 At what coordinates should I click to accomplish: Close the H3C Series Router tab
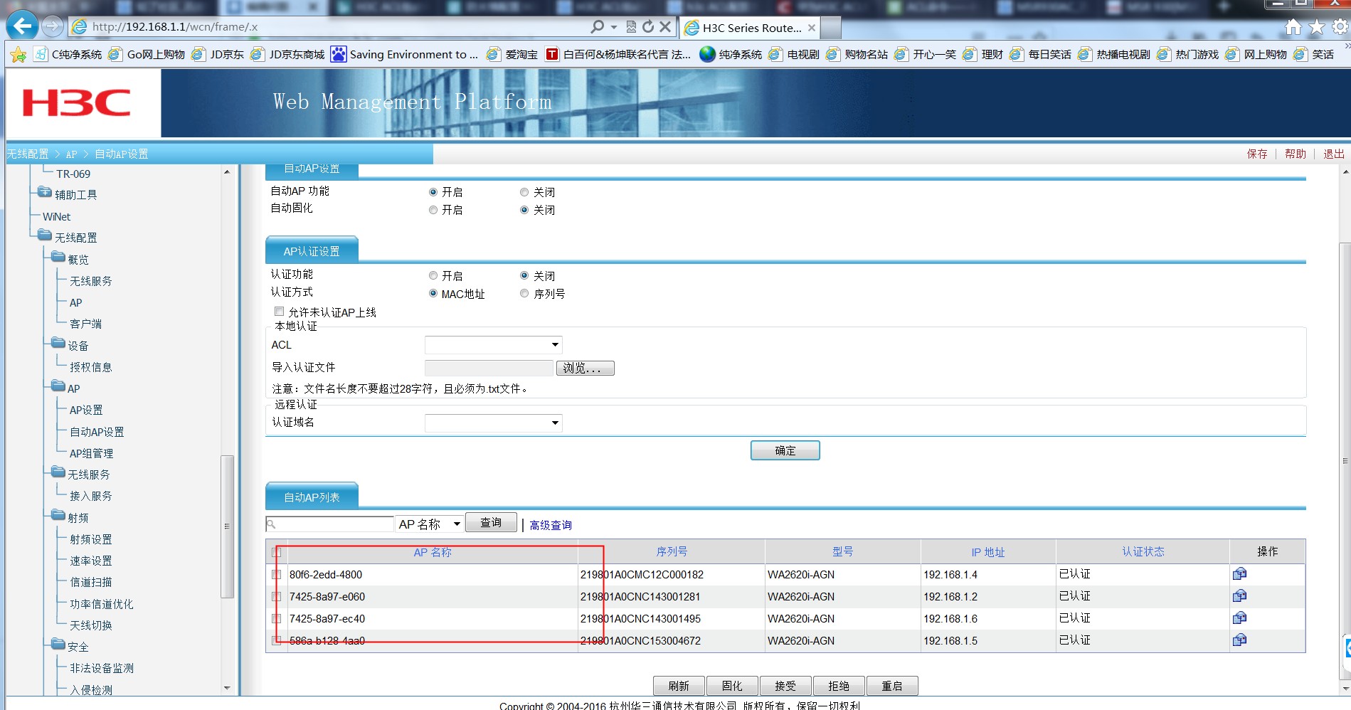(812, 28)
